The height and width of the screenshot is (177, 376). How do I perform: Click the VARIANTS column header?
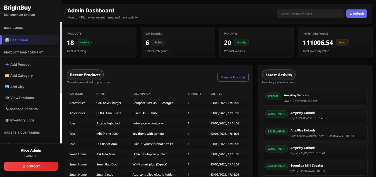[194, 94]
